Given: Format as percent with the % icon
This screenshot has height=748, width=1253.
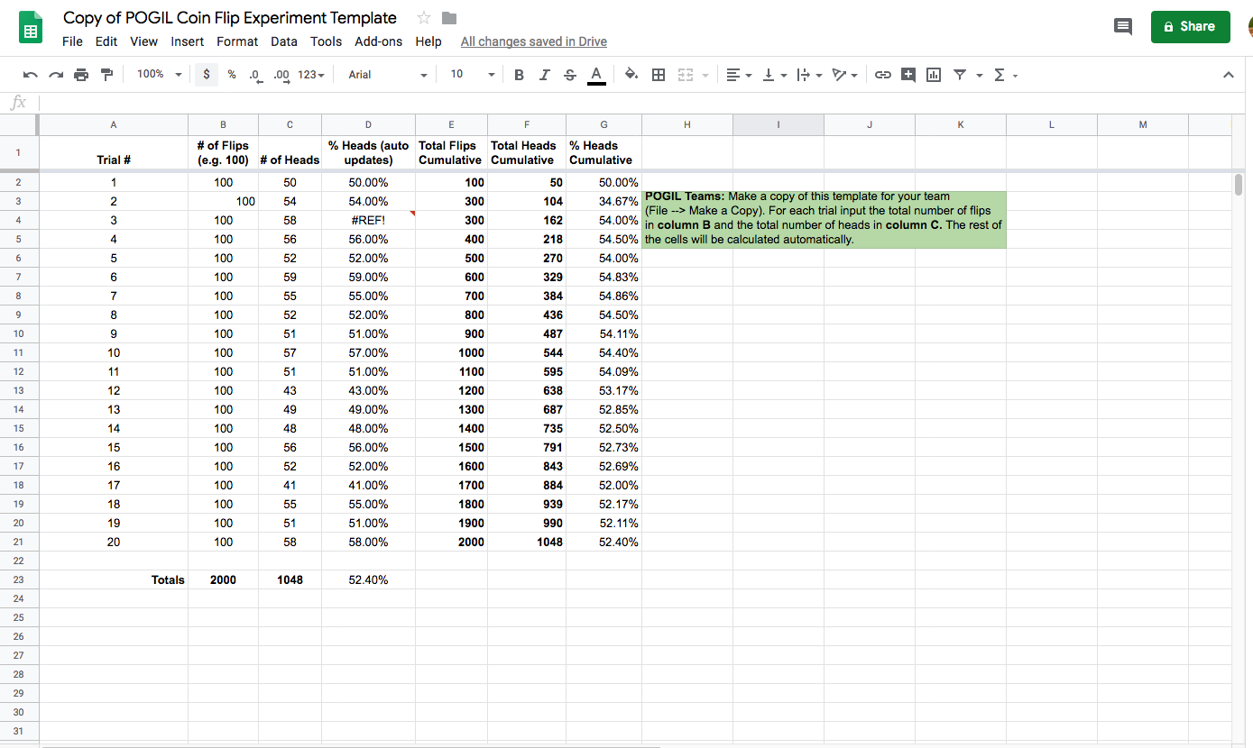Looking at the screenshot, I should [x=232, y=75].
